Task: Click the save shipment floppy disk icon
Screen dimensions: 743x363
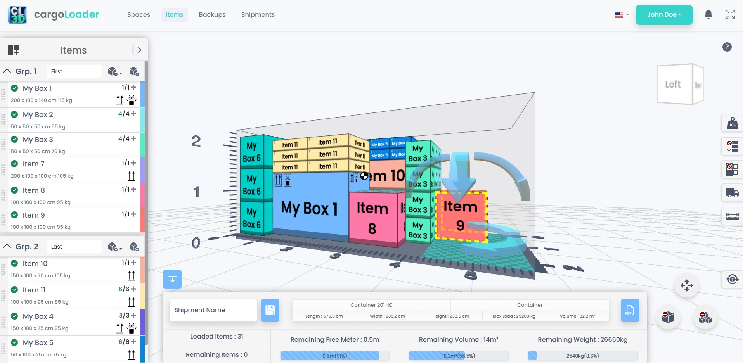Action: point(270,310)
